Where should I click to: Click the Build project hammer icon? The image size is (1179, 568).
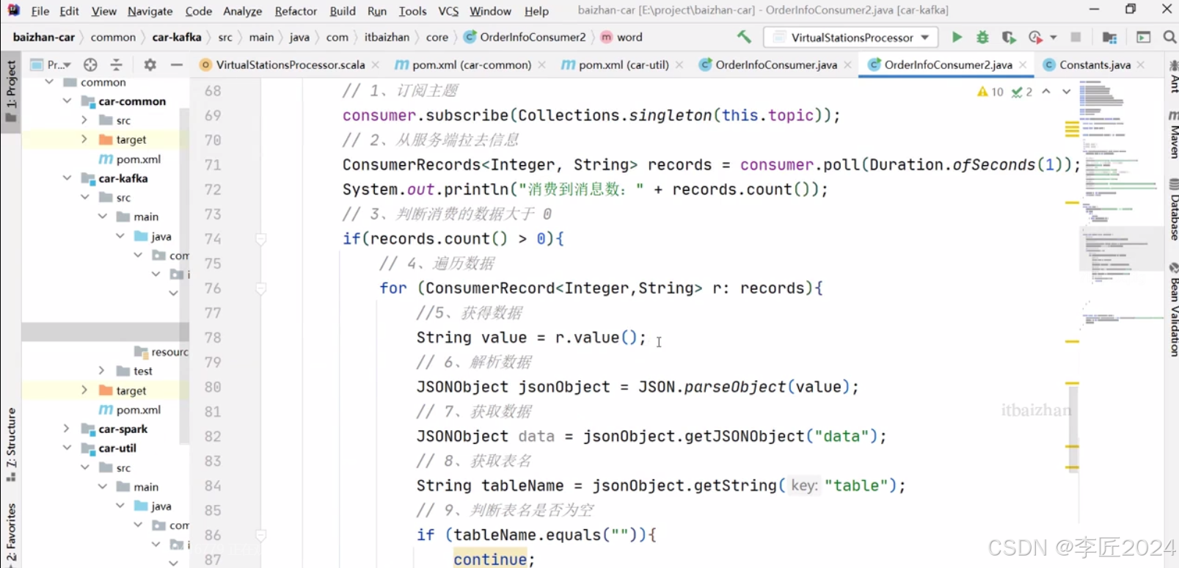[x=744, y=37]
